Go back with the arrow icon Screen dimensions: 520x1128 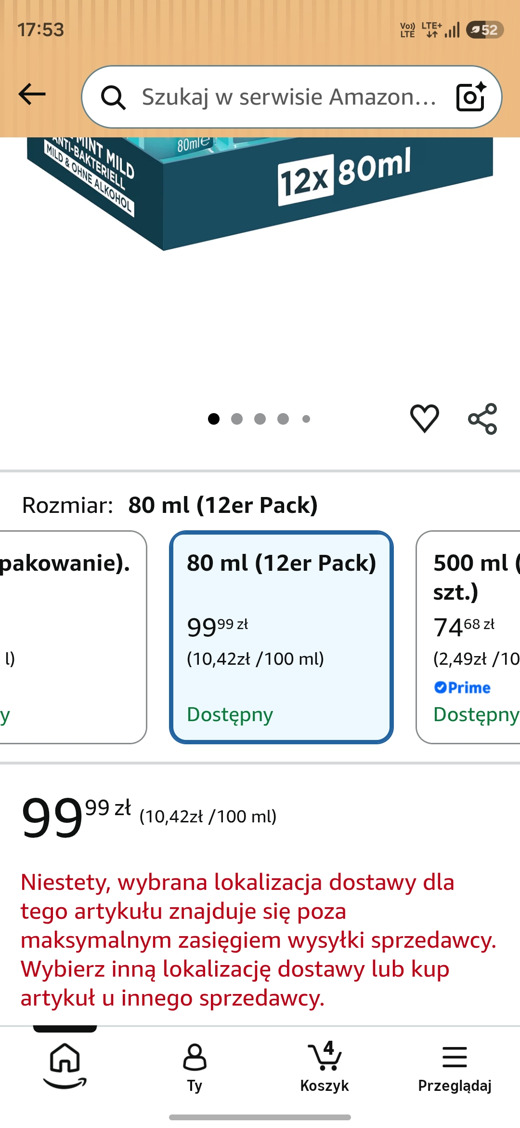pos(32,94)
